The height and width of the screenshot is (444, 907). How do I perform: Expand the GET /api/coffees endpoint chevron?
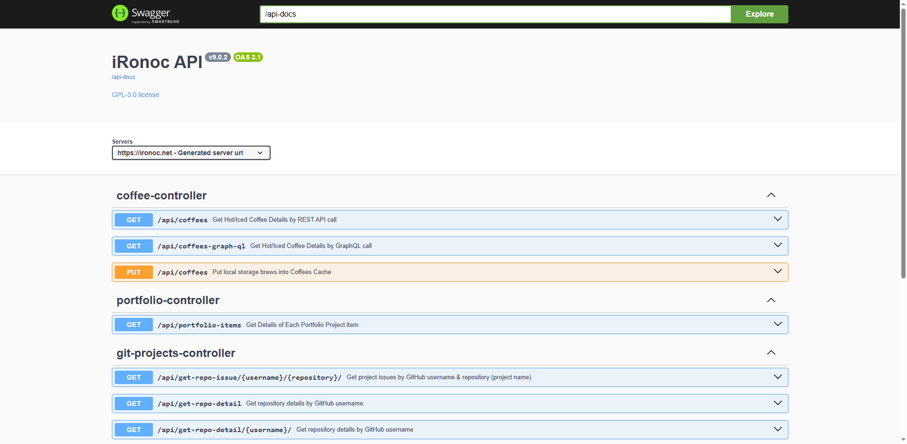pos(778,219)
